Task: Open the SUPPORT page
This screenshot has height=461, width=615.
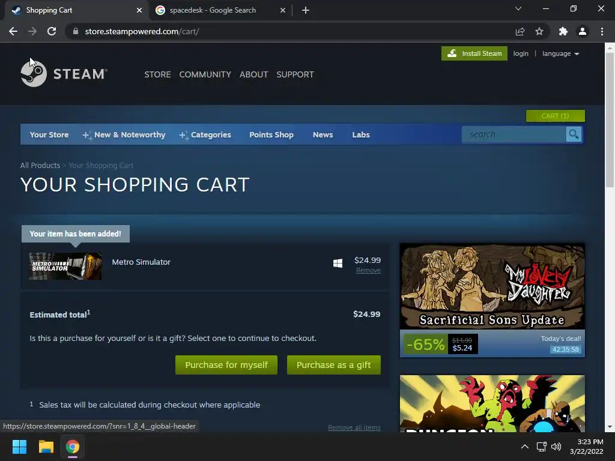Action: click(295, 74)
